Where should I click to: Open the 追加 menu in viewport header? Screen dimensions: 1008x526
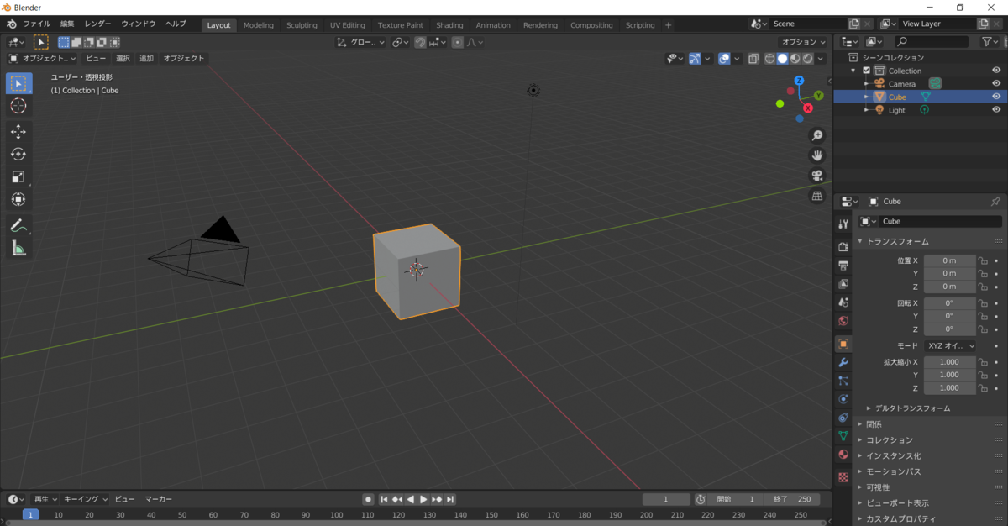(146, 58)
